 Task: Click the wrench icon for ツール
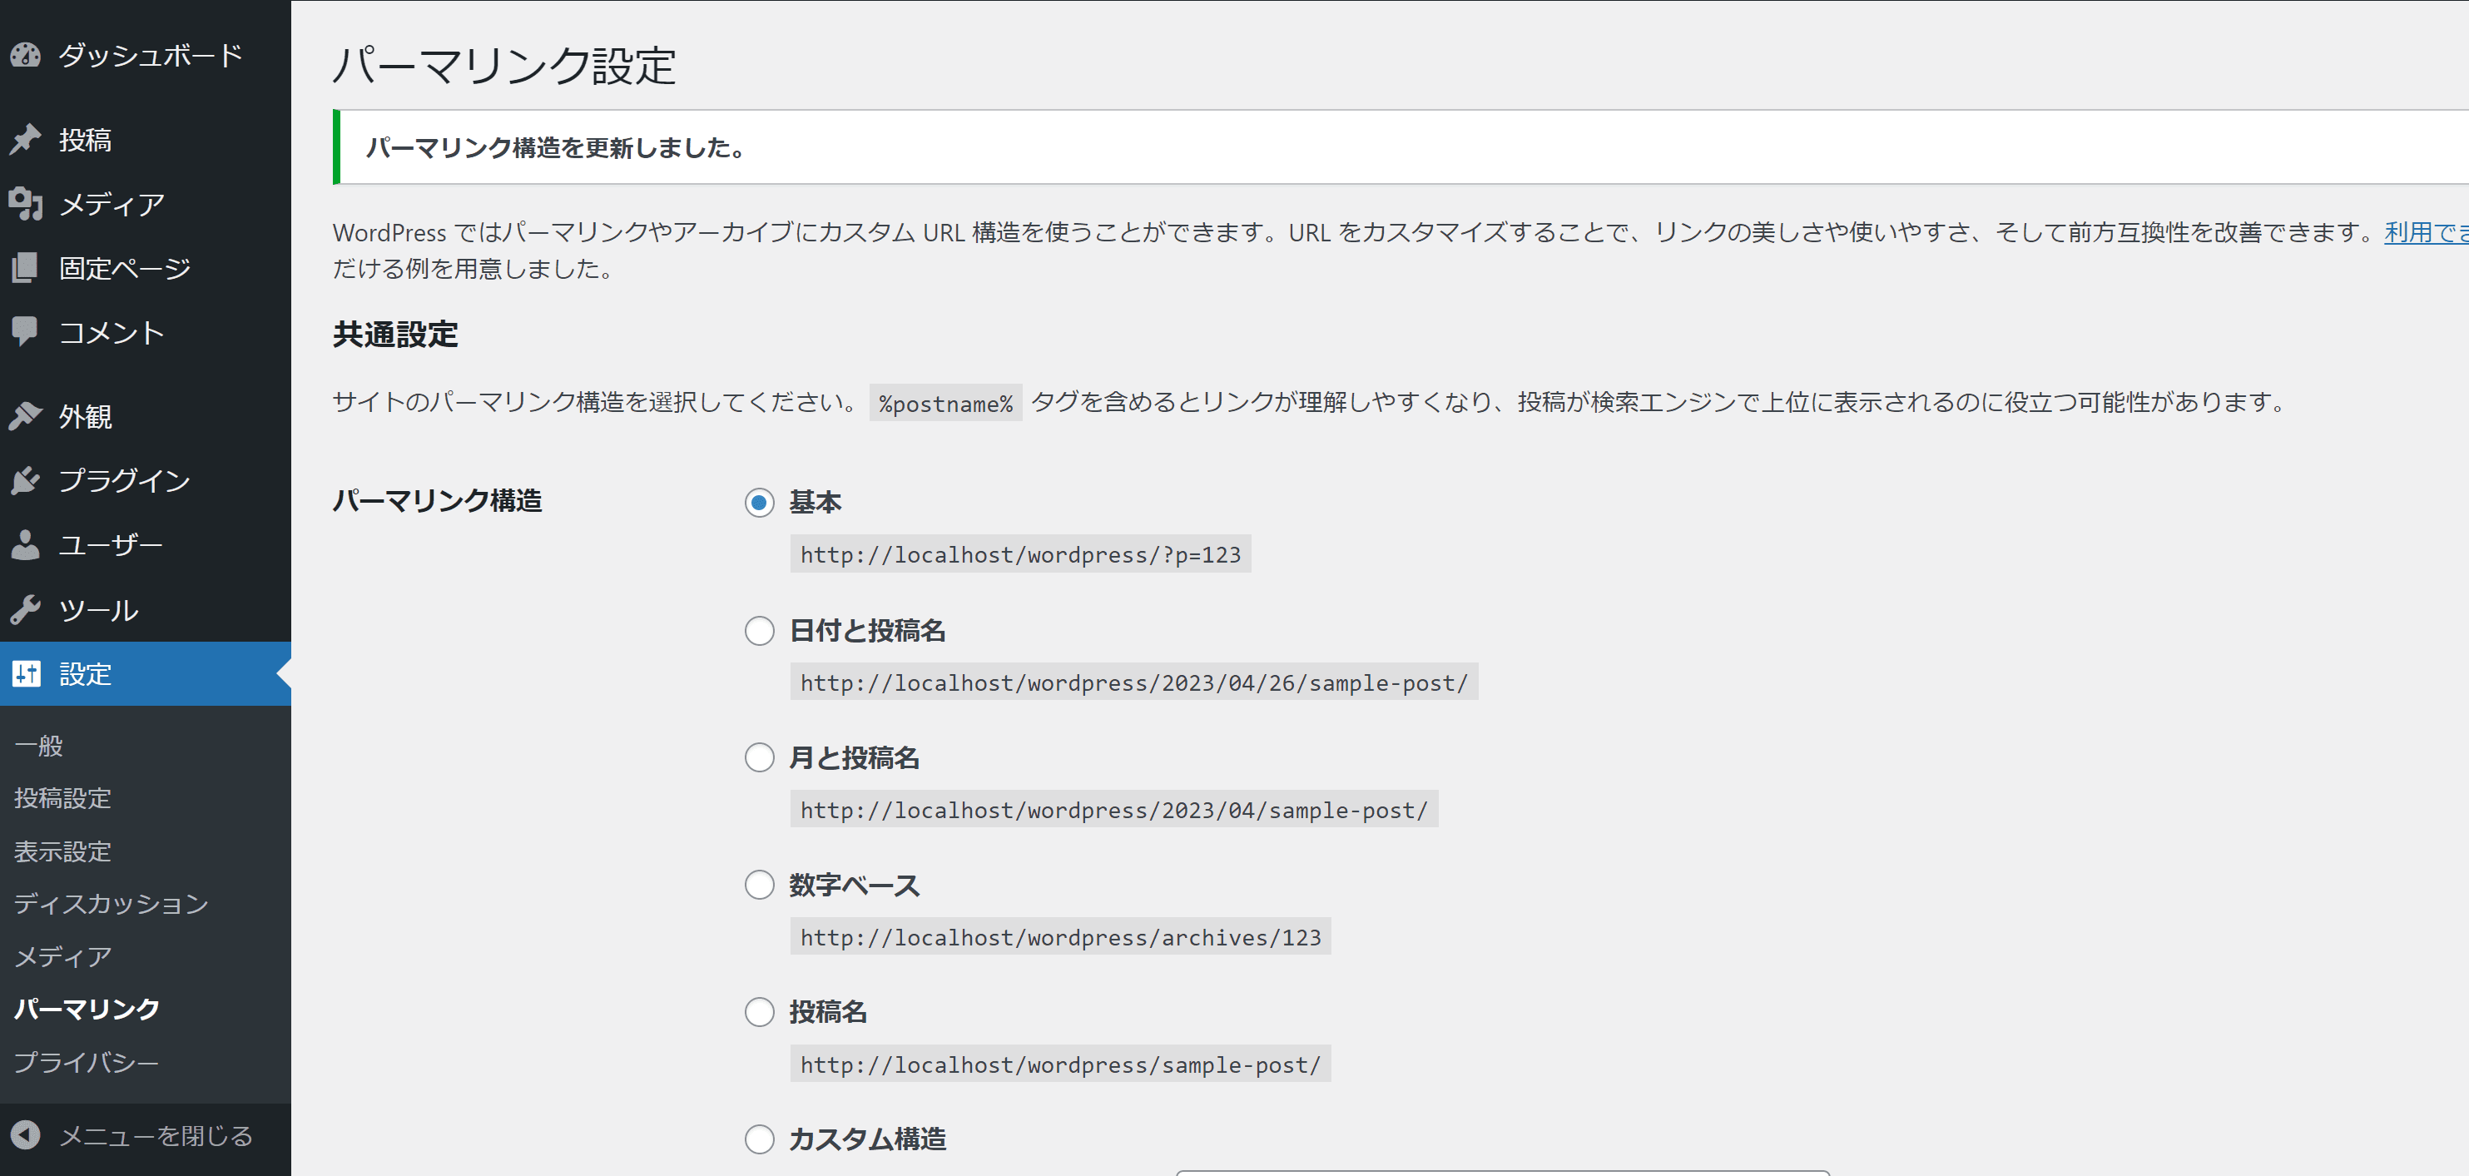tap(26, 609)
